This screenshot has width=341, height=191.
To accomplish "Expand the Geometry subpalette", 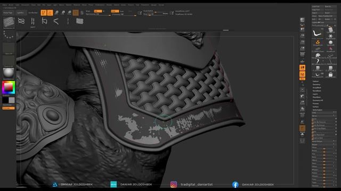I will pos(316,84).
